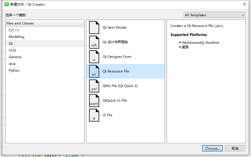Image resolution: width=251 pixels, height=157 pixels.
Task: Select the GLSL category
Action: [45, 50]
